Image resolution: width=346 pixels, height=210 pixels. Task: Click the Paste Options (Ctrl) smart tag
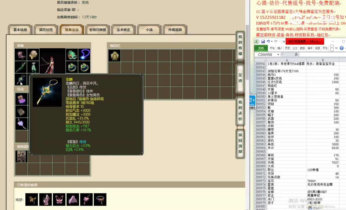pyautogui.click(x=315, y=208)
